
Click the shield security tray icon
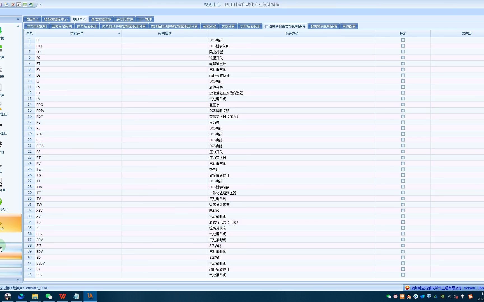(429, 296)
